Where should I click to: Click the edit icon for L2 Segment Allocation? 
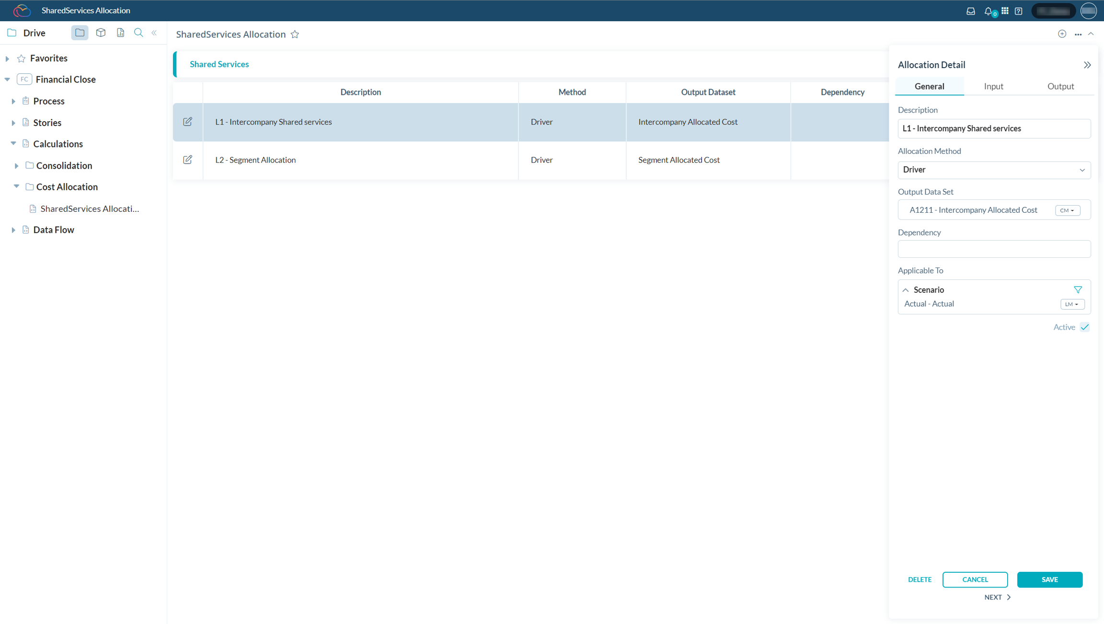tap(187, 160)
